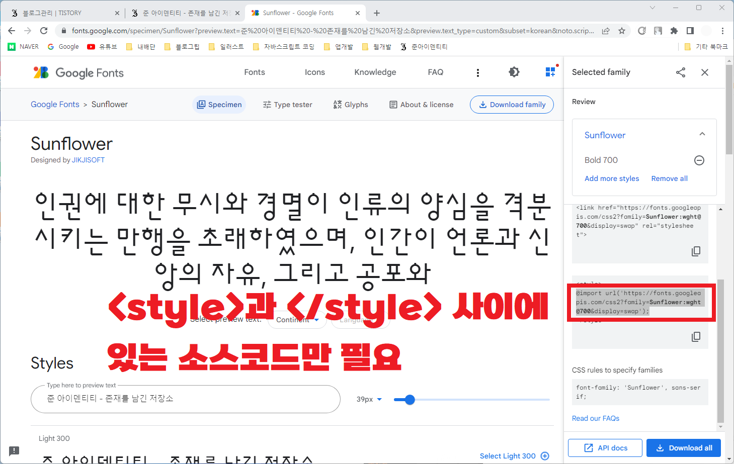Bookmark this page with star icon
The width and height of the screenshot is (734, 464).
(622, 31)
